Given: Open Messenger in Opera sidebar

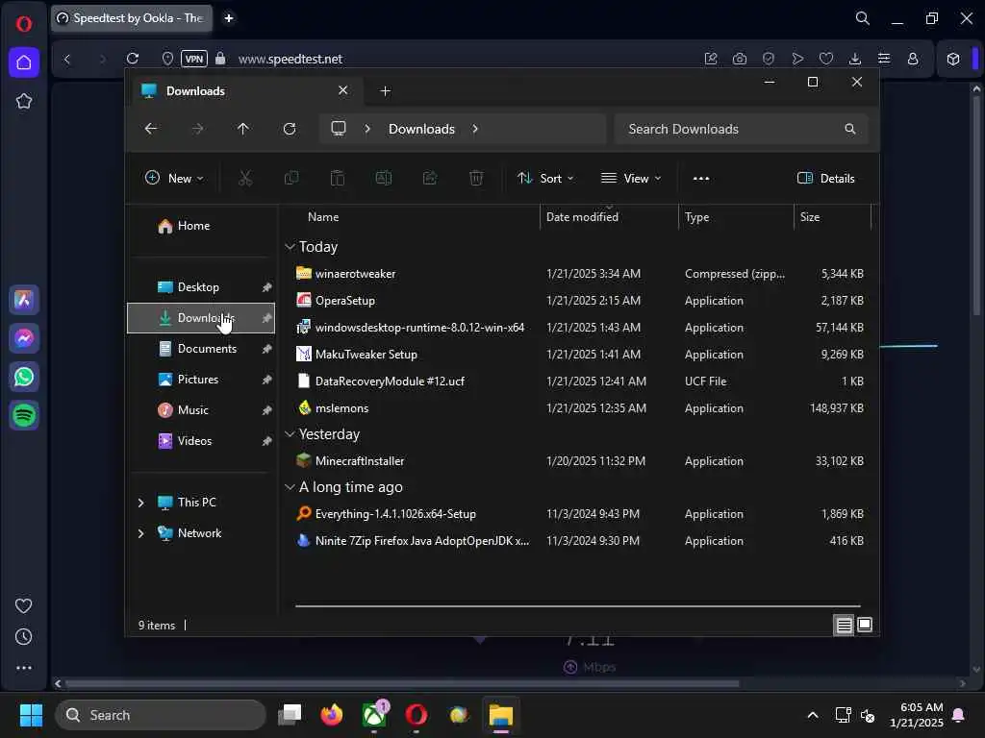Looking at the screenshot, I should (24, 338).
